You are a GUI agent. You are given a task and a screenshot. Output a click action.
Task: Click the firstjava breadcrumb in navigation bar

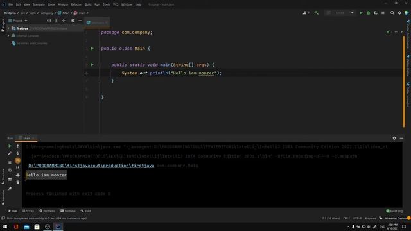click(x=10, y=13)
